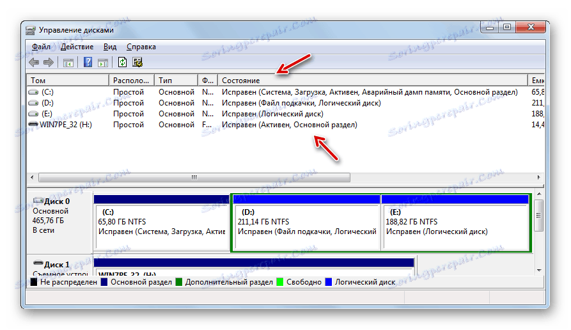Click the disk icon next to Диск 1
This screenshot has height=330, width=571.
click(38, 263)
